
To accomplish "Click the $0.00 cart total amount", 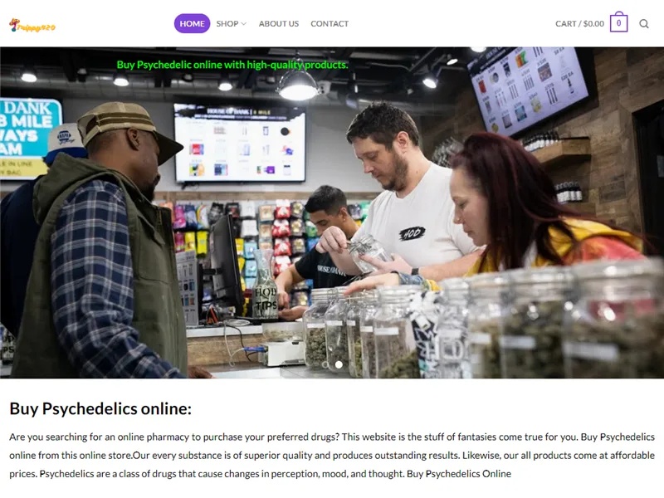I will (x=593, y=24).
